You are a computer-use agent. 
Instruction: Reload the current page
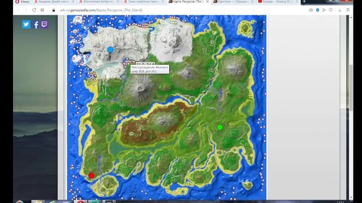[x=34, y=10]
